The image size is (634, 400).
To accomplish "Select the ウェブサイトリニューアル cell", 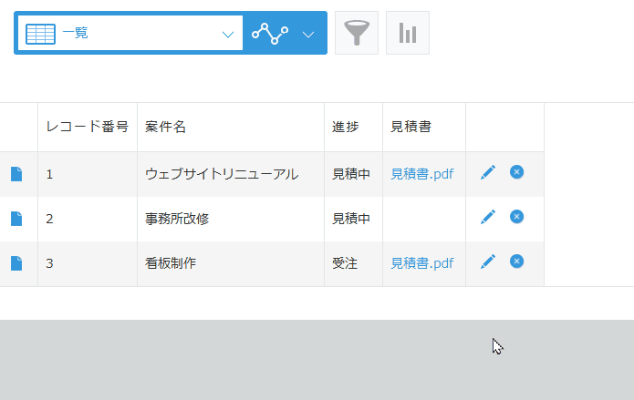I will coord(231,174).
